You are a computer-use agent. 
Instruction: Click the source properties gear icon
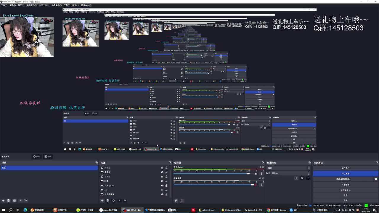tap(113, 201)
